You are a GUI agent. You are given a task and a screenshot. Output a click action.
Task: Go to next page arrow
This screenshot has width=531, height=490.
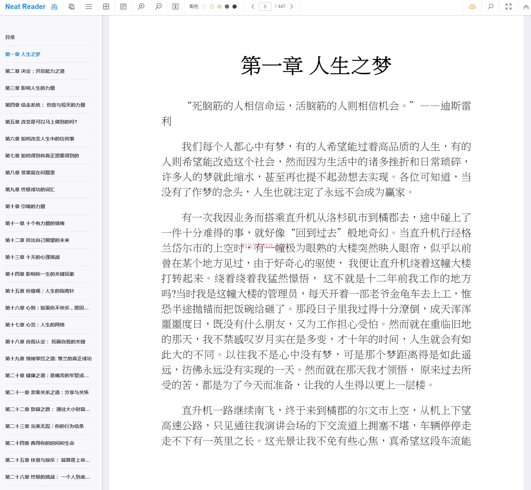(x=292, y=7)
